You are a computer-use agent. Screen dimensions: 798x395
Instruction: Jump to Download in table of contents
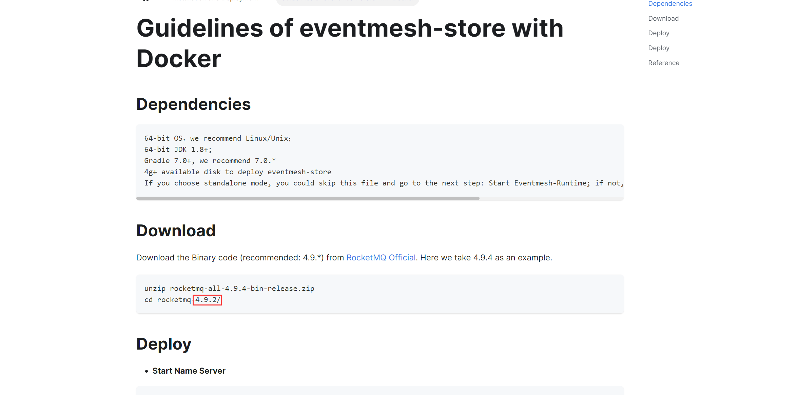coord(663,18)
